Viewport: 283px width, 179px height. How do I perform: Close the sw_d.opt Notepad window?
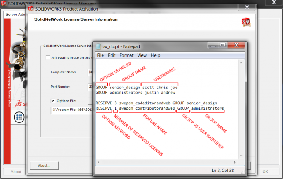(x=236, y=45)
